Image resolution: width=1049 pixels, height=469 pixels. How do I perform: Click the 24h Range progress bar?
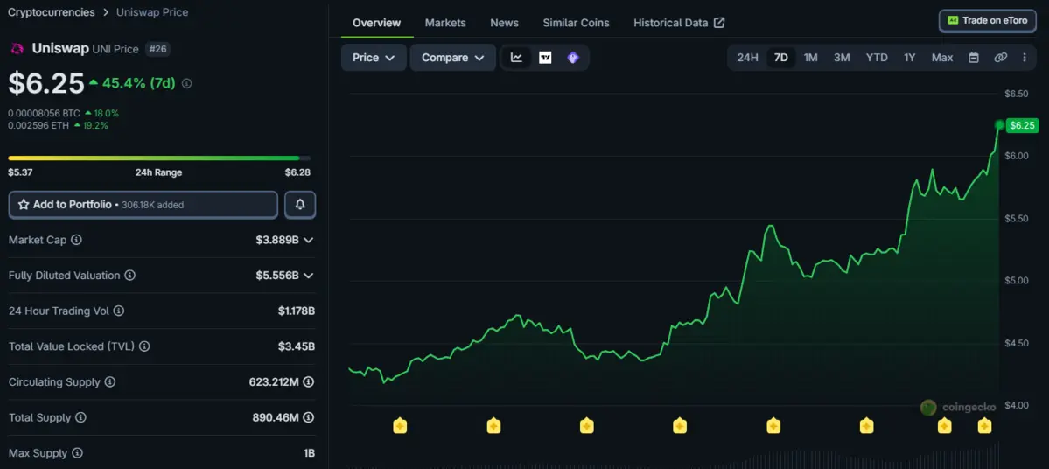(159, 157)
